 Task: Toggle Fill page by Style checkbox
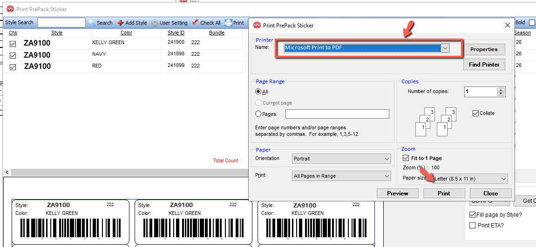tap(472, 215)
